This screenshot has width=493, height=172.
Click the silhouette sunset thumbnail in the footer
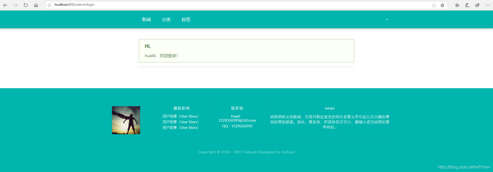click(x=126, y=120)
